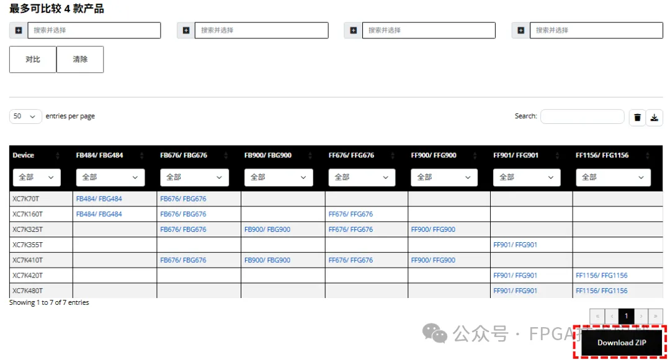This screenshot has width=670, height=360.
Task: Focus the second 搜索并选择 product field
Action: coord(262,30)
